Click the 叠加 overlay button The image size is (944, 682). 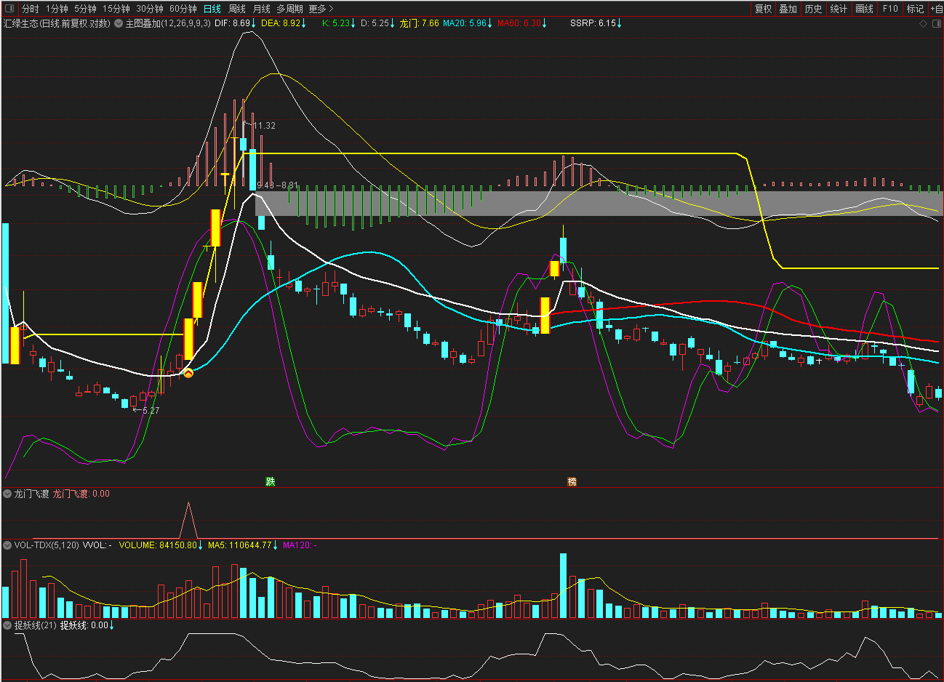coord(788,9)
